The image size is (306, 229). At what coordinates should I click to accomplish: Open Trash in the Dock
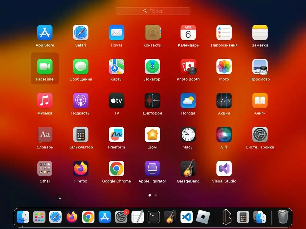click(283, 216)
